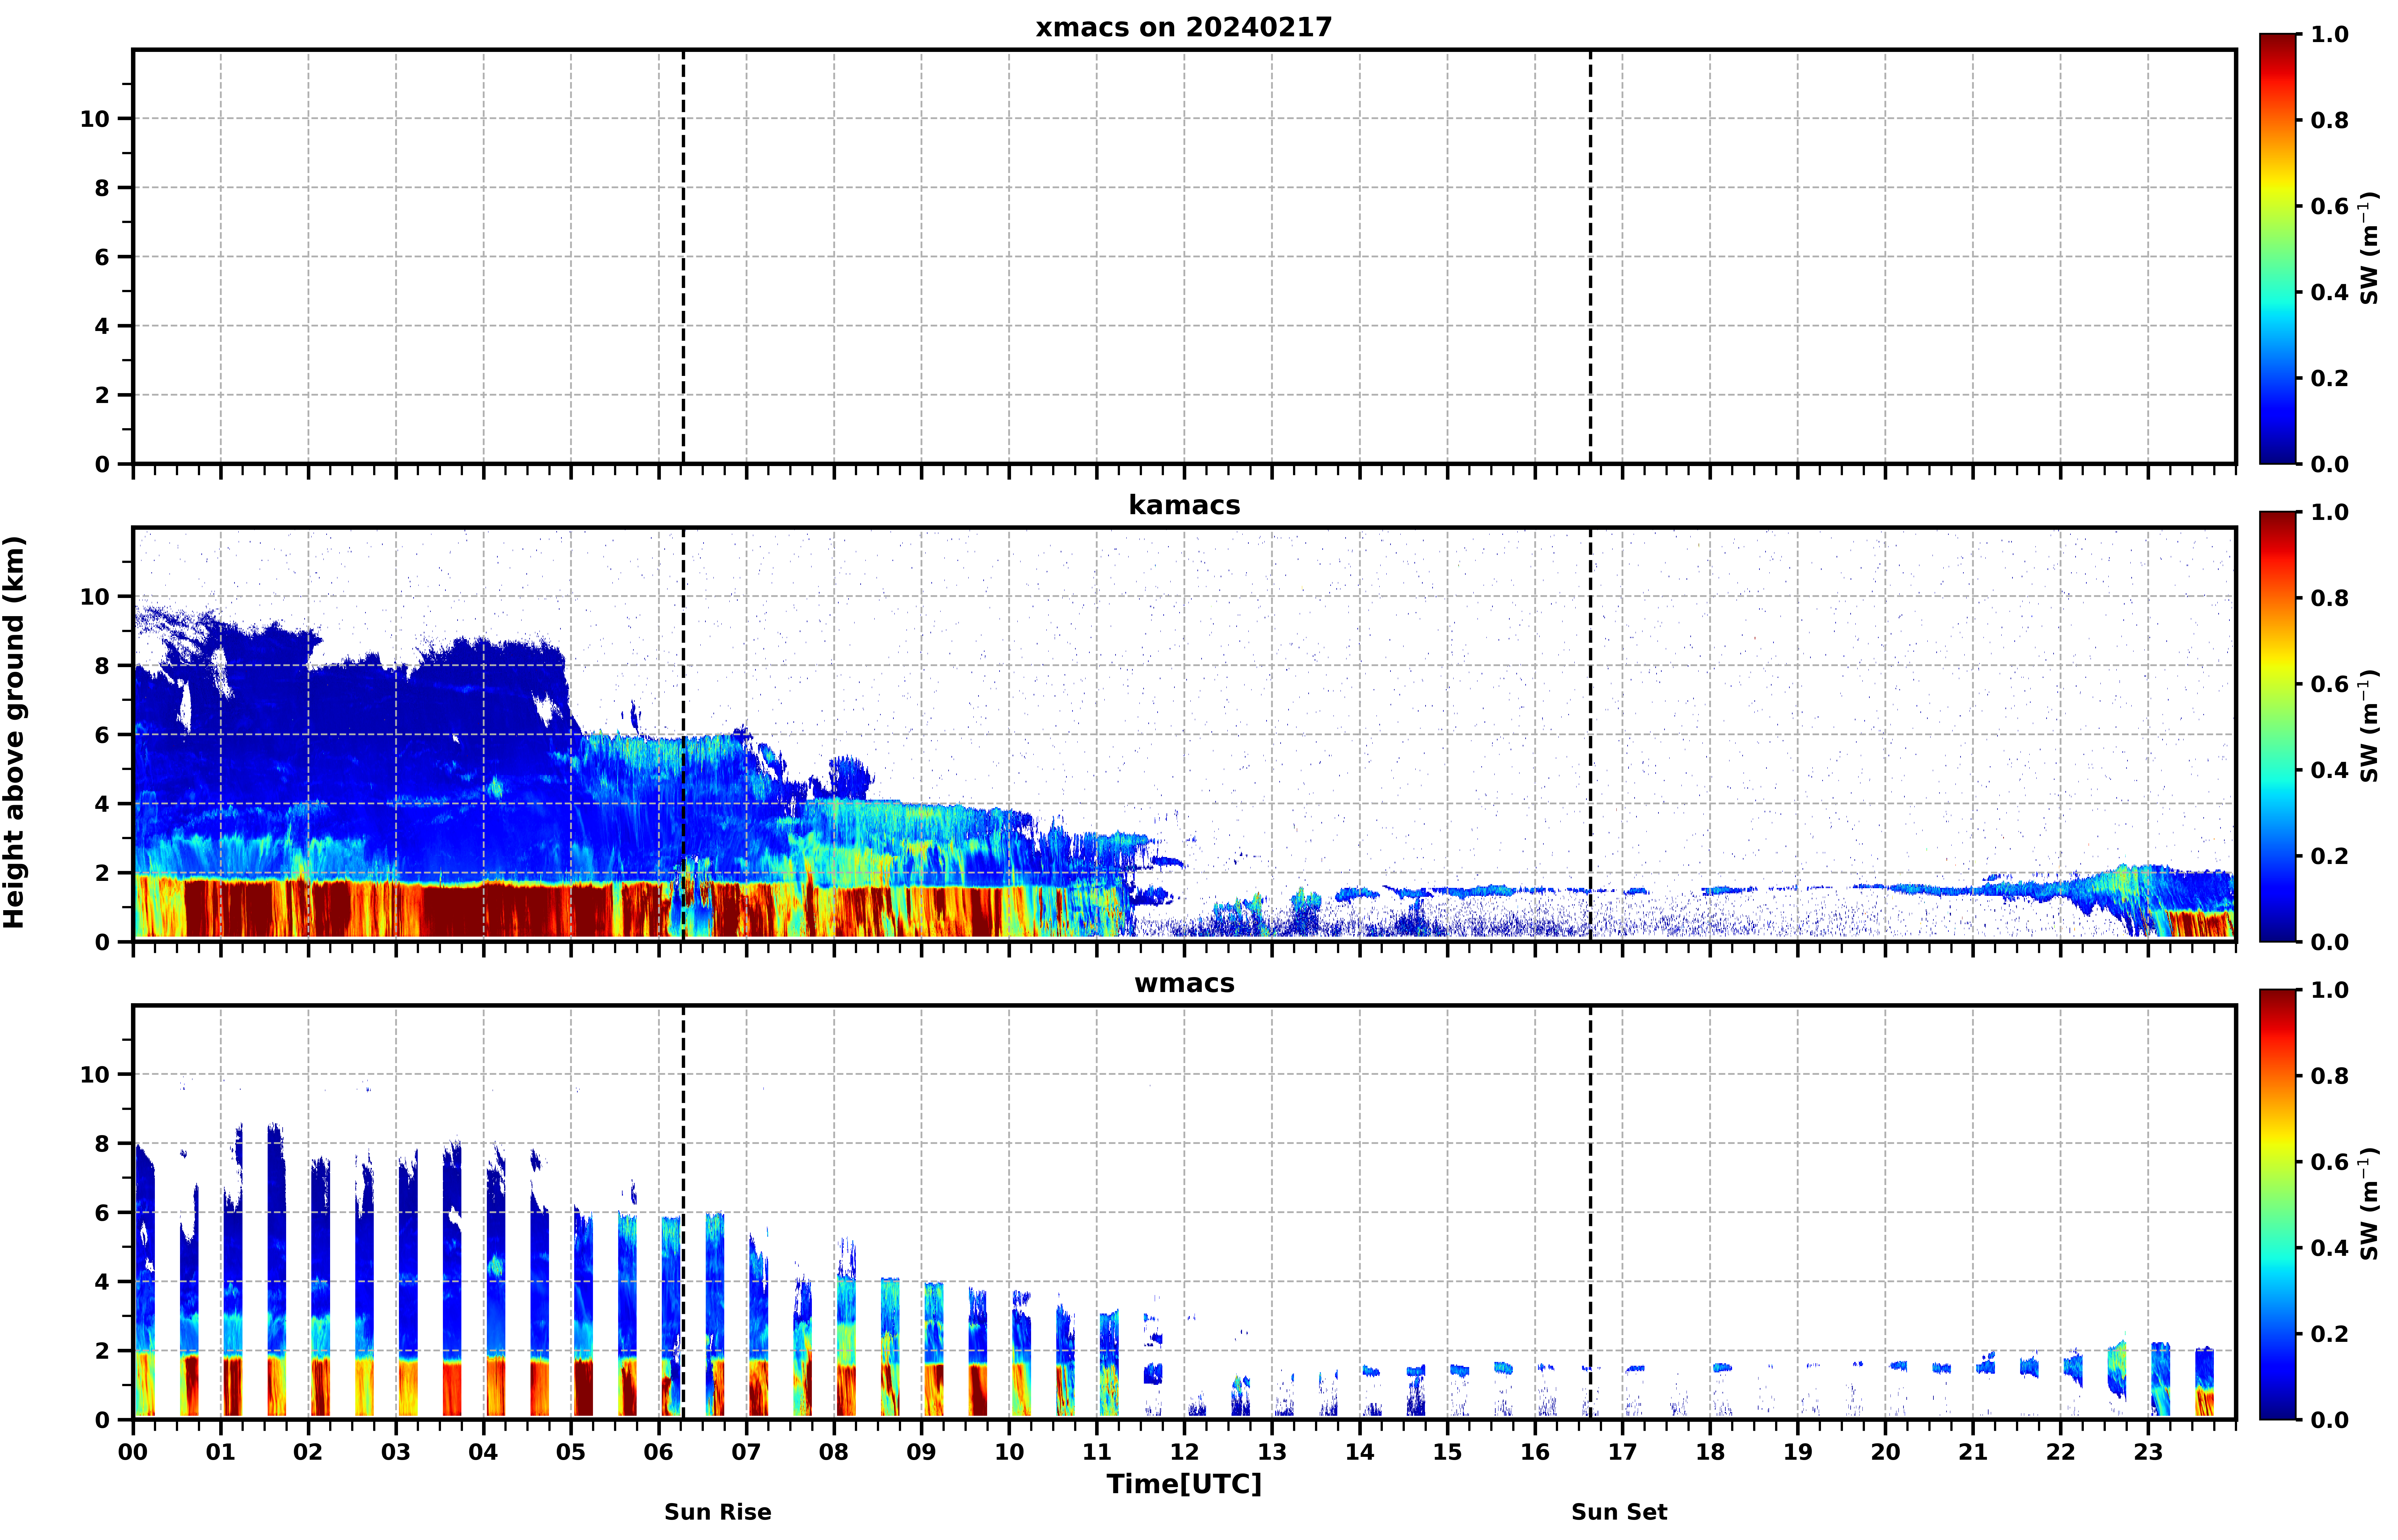Click the '8' height tick of the kamacs panel
The image size is (2398, 1540).
[102, 666]
